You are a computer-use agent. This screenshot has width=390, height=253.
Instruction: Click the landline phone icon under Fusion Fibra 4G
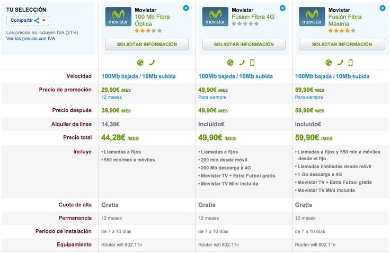pyautogui.click(x=242, y=63)
